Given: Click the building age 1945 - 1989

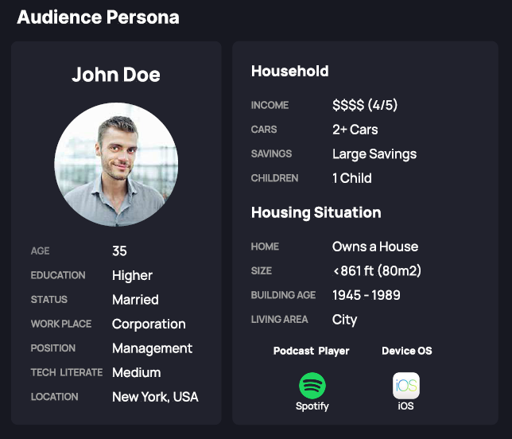Looking at the screenshot, I should pos(366,295).
